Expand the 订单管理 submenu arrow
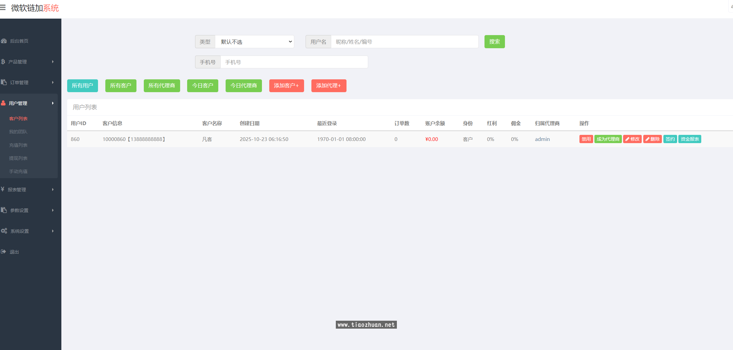This screenshot has height=350, width=733. tap(53, 82)
